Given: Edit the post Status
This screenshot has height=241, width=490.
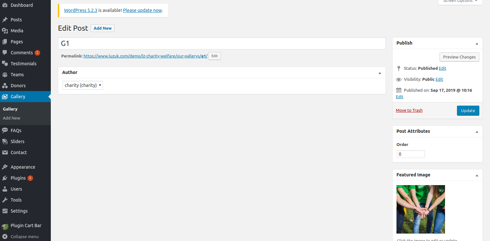Looking at the screenshot, I should pos(442,68).
